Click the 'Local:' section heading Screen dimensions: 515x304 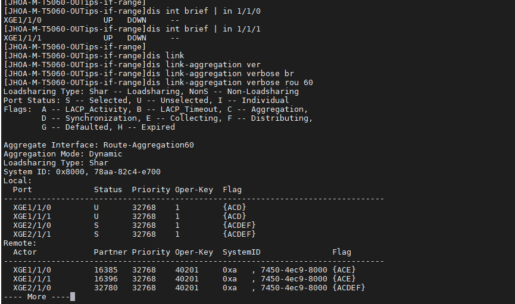click(x=17, y=181)
